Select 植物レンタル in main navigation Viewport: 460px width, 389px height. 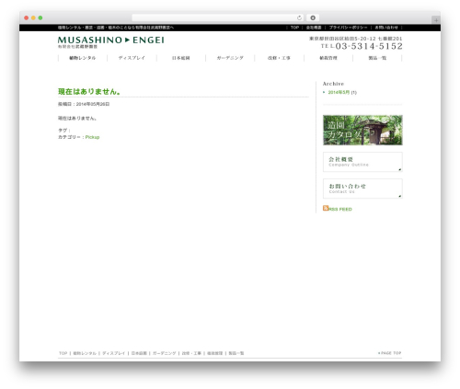click(x=83, y=58)
